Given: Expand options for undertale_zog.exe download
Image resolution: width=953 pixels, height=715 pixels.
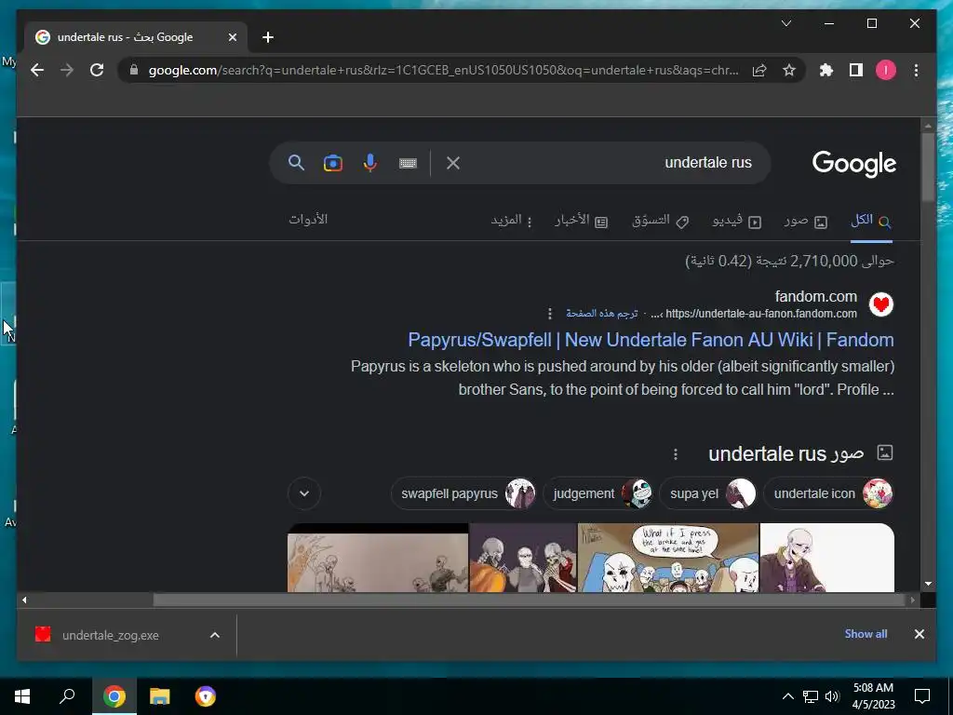Looking at the screenshot, I should 215,635.
